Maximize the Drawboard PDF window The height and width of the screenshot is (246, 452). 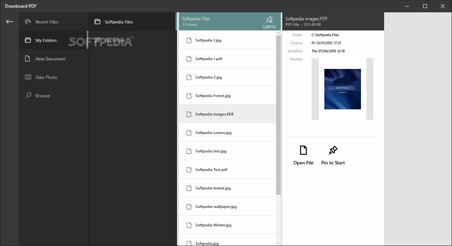pyautogui.click(x=425, y=6)
